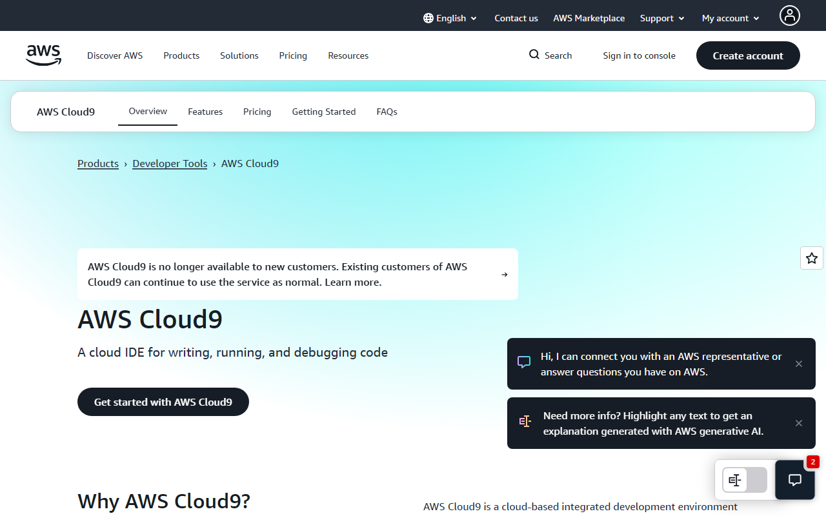
Task: Bookmark page with star icon
Action: pyautogui.click(x=812, y=258)
